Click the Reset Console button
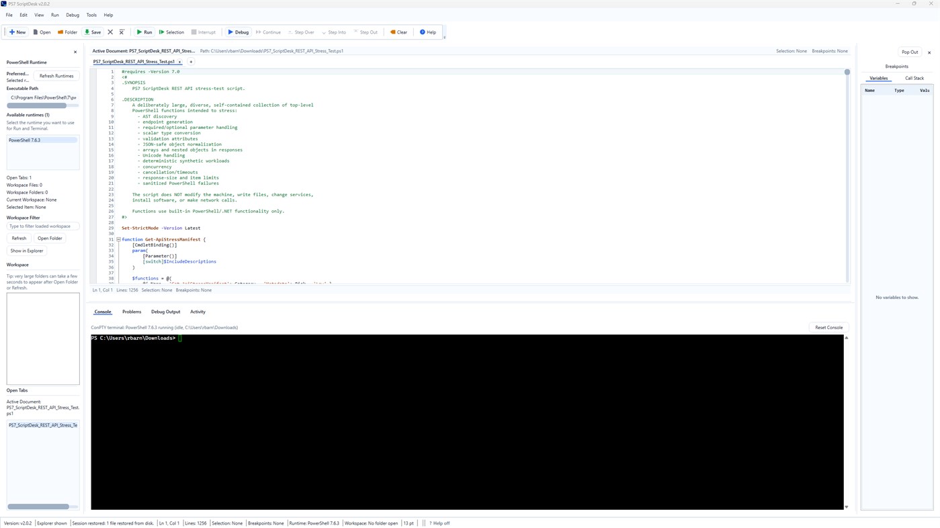This screenshot has width=940, height=528. click(828, 327)
